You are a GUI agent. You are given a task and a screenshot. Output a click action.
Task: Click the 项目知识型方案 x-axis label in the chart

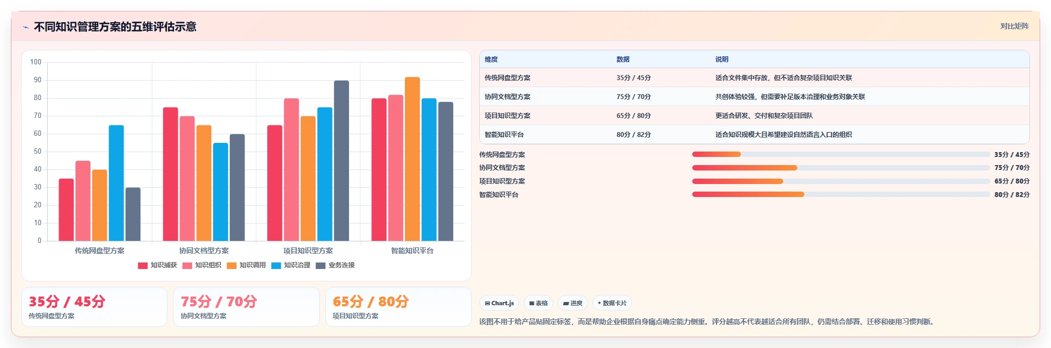click(308, 251)
